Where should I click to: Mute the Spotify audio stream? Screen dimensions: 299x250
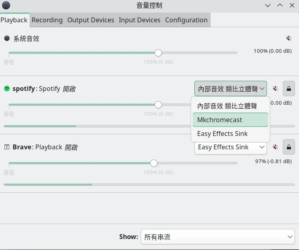point(275,88)
